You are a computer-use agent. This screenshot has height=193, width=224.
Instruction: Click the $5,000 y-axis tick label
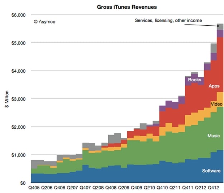click(x=19, y=43)
